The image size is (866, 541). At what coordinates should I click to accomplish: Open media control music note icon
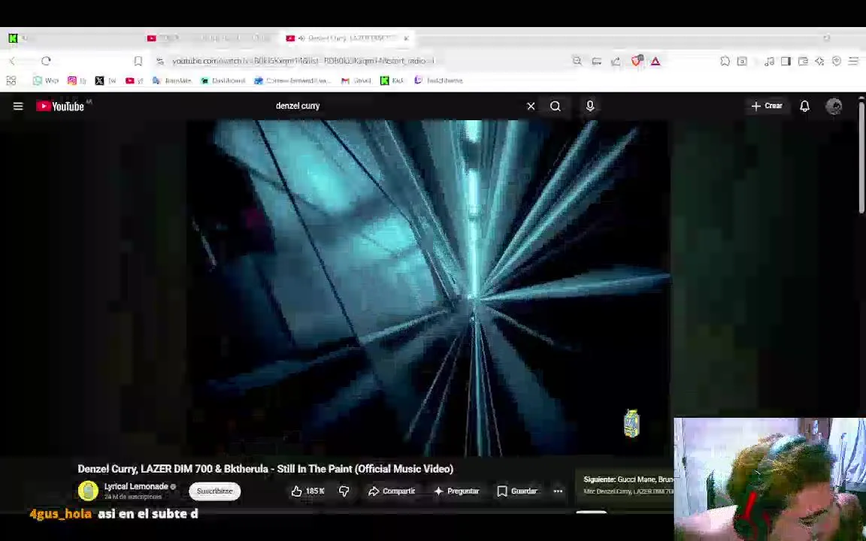pos(769,61)
